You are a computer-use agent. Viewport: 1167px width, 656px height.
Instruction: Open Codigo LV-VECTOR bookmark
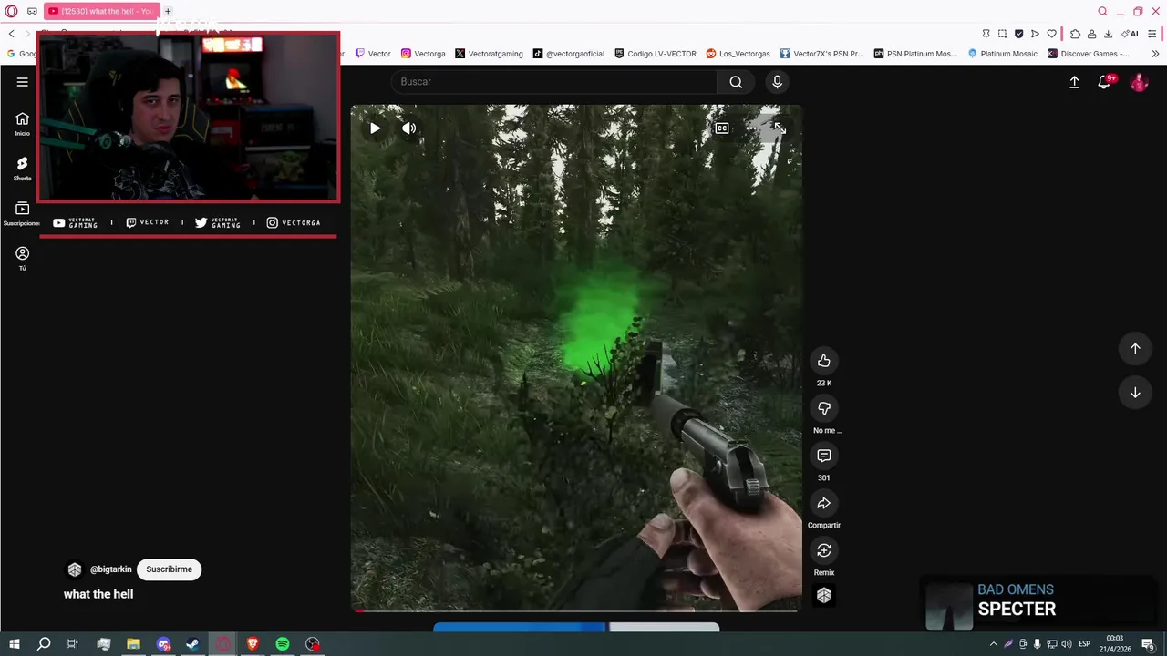(656, 54)
